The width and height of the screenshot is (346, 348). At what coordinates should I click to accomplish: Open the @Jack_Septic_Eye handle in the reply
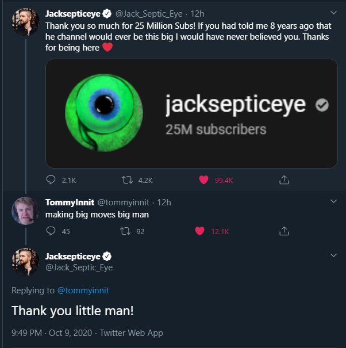(x=79, y=267)
